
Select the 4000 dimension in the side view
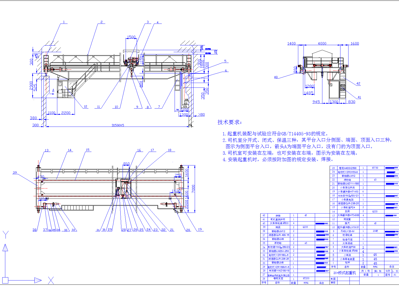pos(322,43)
